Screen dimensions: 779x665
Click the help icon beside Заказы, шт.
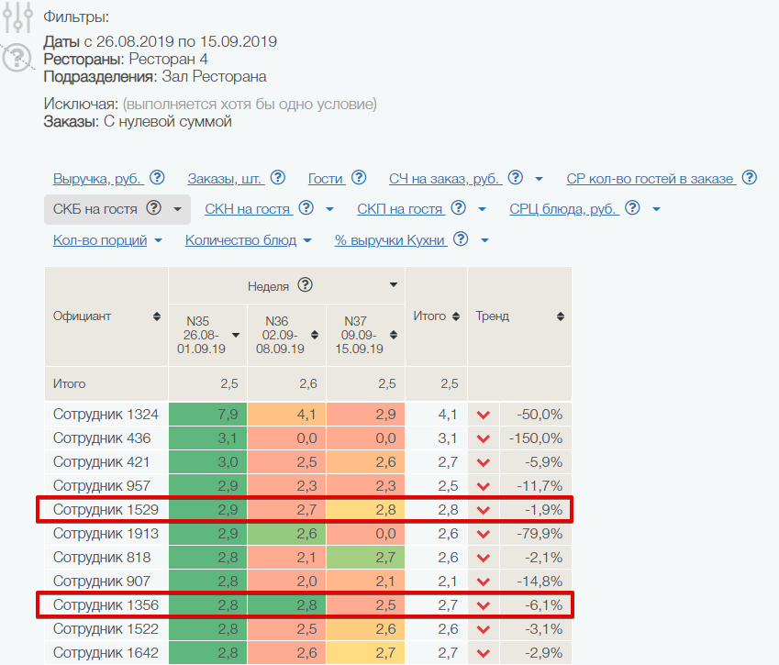(278, 178)
